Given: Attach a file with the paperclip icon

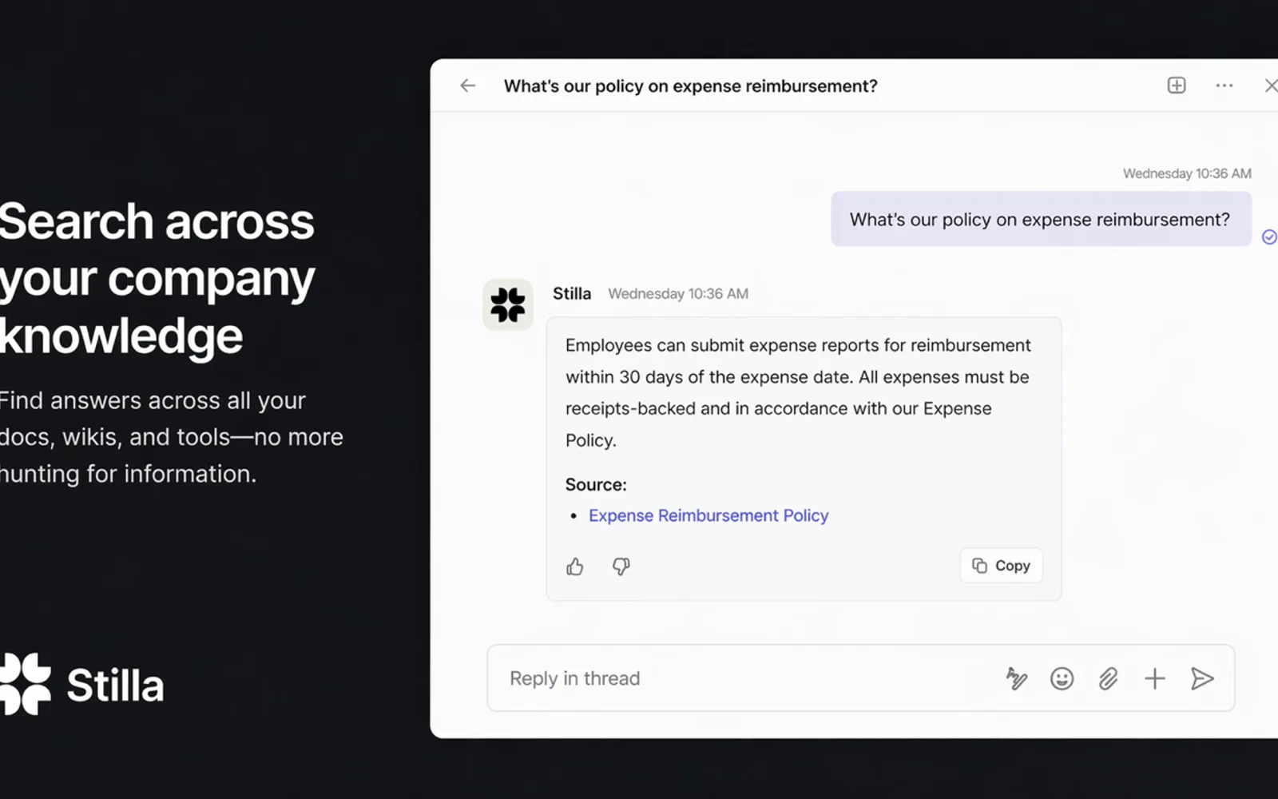Looking at the screenshot, I should click(1108, 678).
